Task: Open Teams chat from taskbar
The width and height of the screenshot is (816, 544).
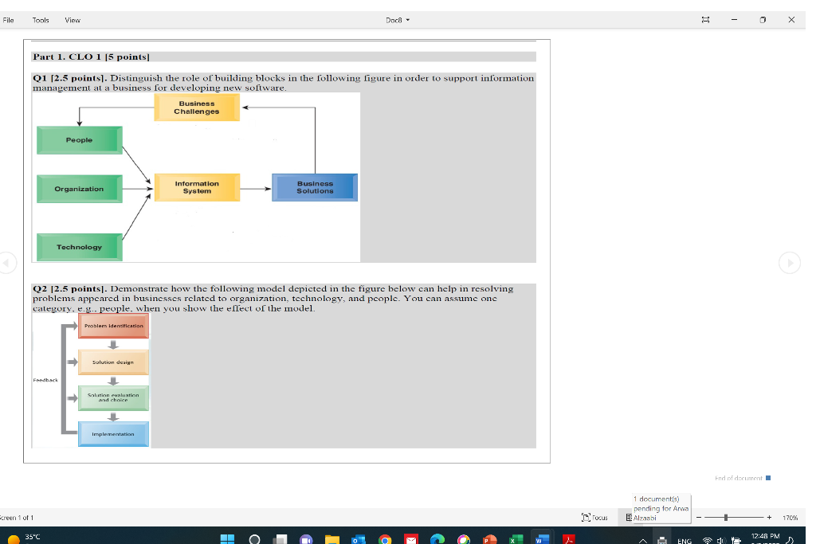Action: point(306,539)
